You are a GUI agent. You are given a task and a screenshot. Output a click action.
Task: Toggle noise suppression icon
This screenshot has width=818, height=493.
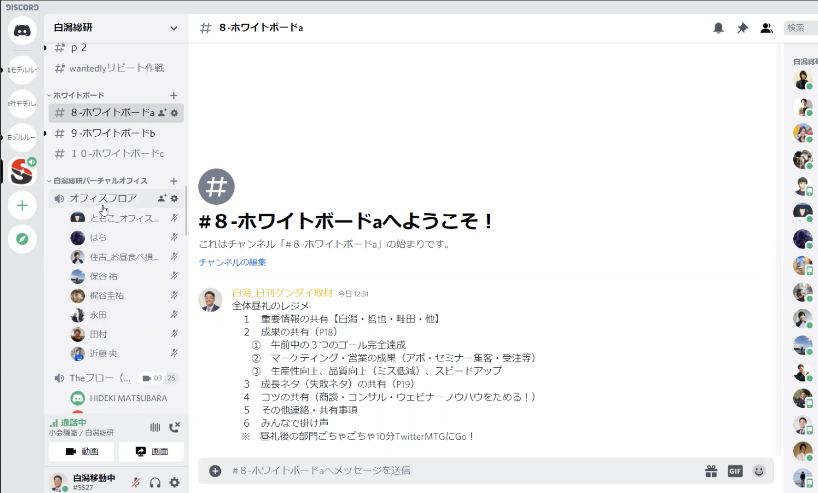click(x=155, y=427)
